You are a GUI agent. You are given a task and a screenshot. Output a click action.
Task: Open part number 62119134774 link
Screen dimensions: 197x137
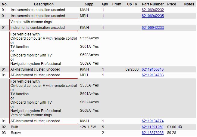pyautogui.click(x=153, y=121)
